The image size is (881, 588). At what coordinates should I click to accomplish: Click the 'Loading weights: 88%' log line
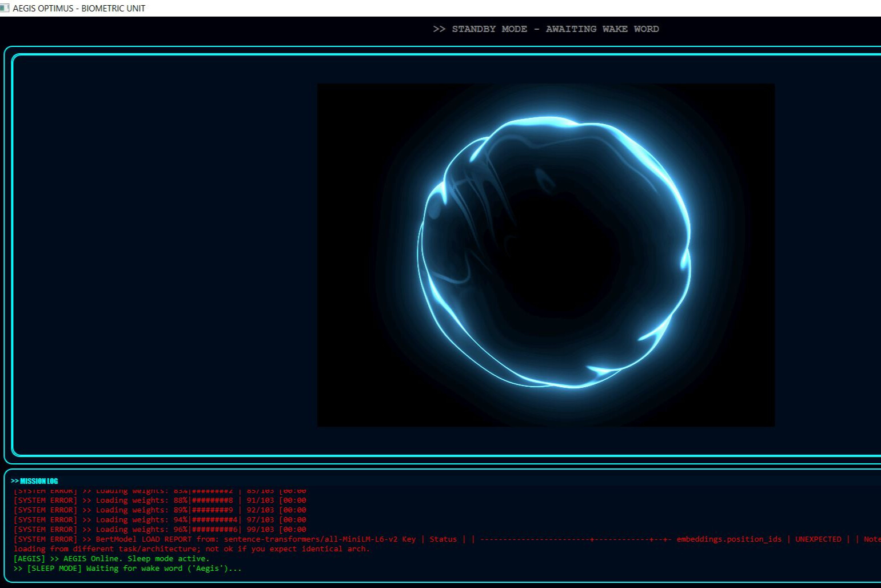pyautogui.click(x=160, y=500)
